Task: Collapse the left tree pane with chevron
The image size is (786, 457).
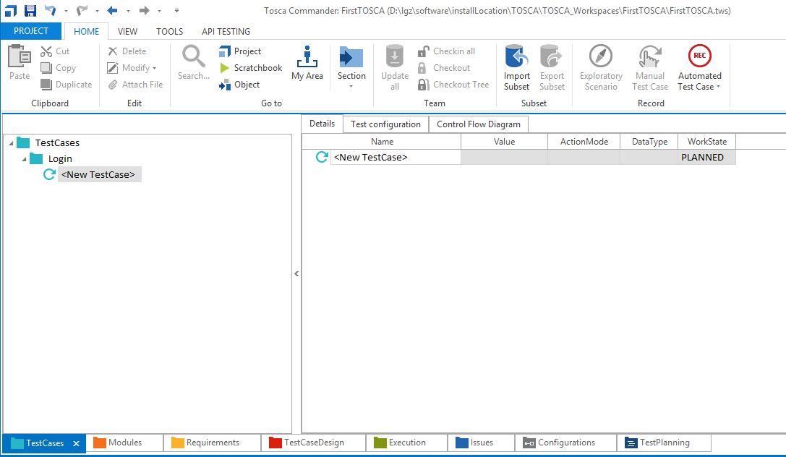Action: [x=296, y=273]
